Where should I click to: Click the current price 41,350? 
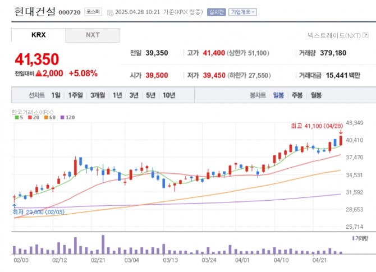37,59
